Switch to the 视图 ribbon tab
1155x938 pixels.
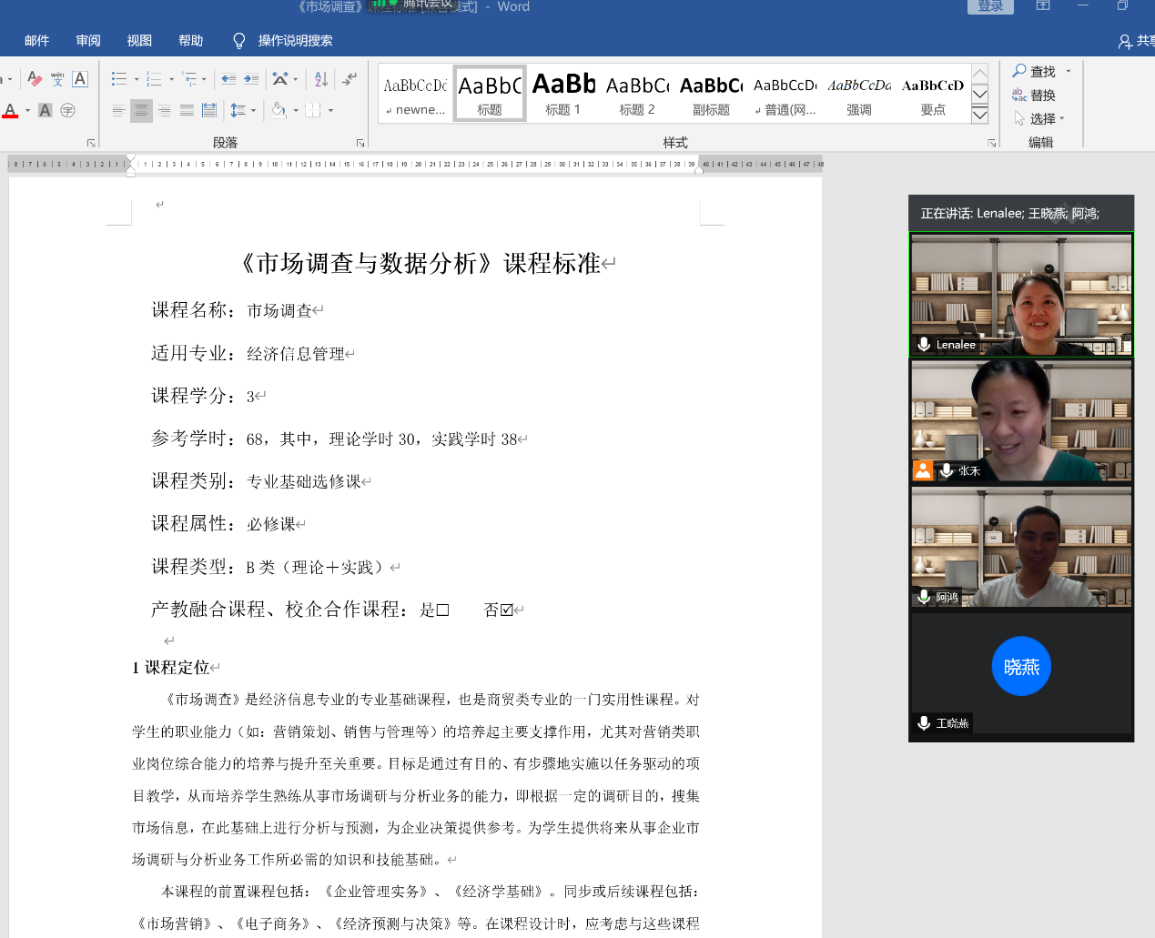coord(139,40)
